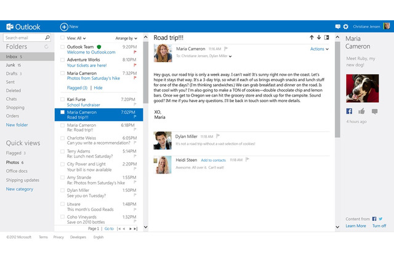The height and width of the screenshot is (262, 394).
Task: Open the messaging chat icon in header
Action: 337,26
